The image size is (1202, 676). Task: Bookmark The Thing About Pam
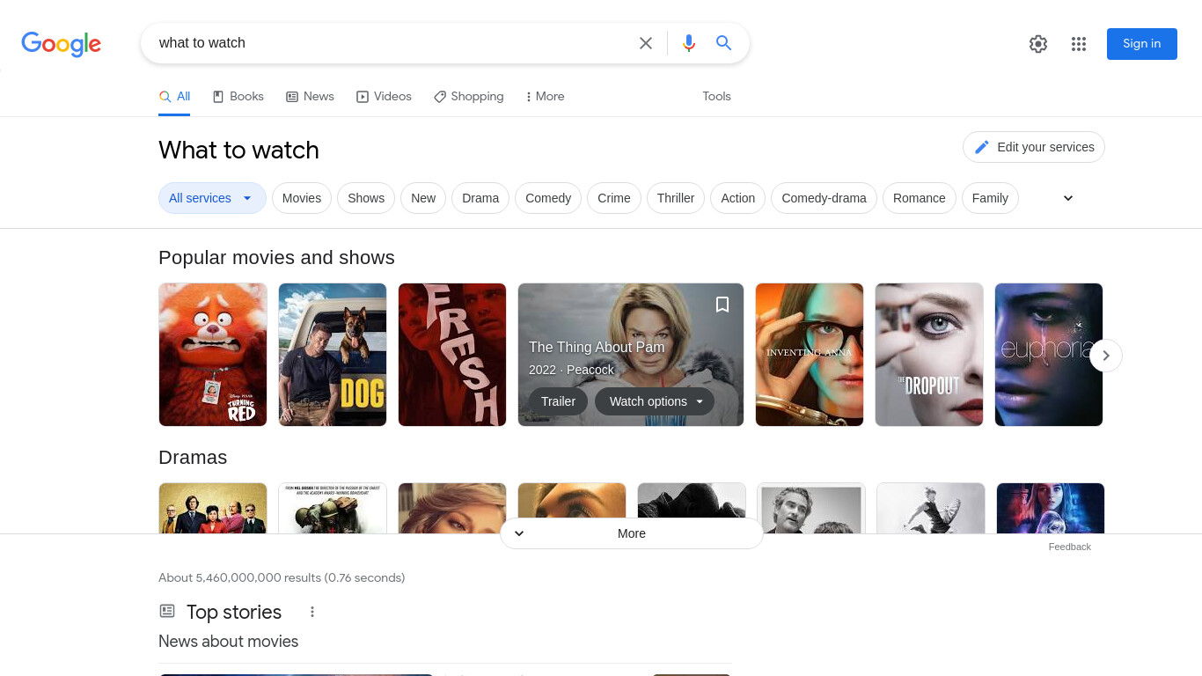(722, 305)
